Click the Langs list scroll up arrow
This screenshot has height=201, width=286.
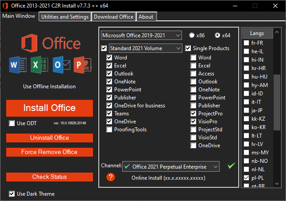277,32
